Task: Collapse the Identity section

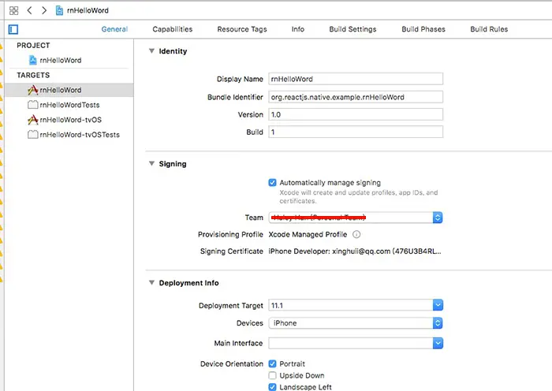Action: (151, 51)
